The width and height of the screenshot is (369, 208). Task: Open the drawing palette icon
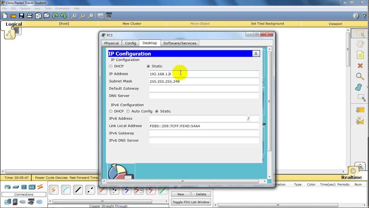100,16
